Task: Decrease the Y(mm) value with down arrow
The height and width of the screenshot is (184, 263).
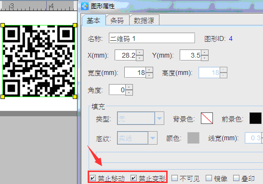Action: point(205,58)
